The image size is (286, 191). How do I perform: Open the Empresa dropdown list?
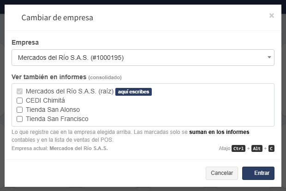pyautogui.click(x=143, y=58)
